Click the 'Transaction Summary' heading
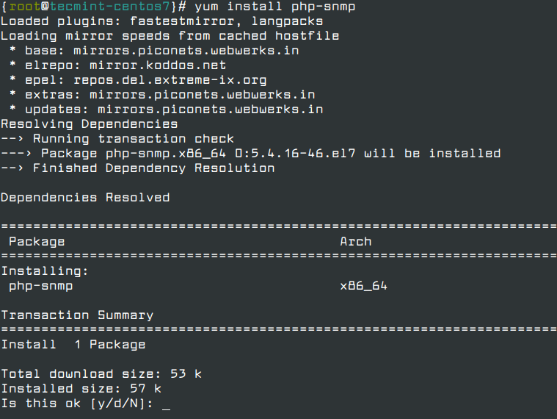Image resolution: width=557 pixels, height=419 pixels. coord(77,315)
